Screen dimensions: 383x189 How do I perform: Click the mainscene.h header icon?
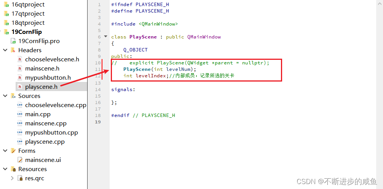tap(20, 69)
